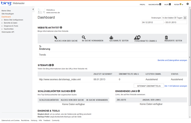This screenshot has width=191, height=123.
Task: Click the Bing logo
Action: [x=6, y=3]
